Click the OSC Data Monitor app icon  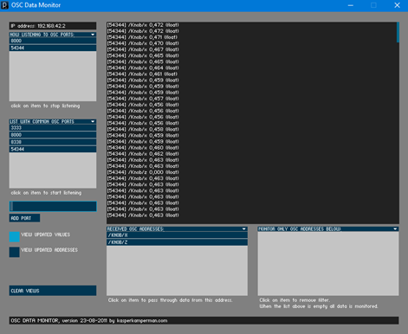click(x=4, y=5)
